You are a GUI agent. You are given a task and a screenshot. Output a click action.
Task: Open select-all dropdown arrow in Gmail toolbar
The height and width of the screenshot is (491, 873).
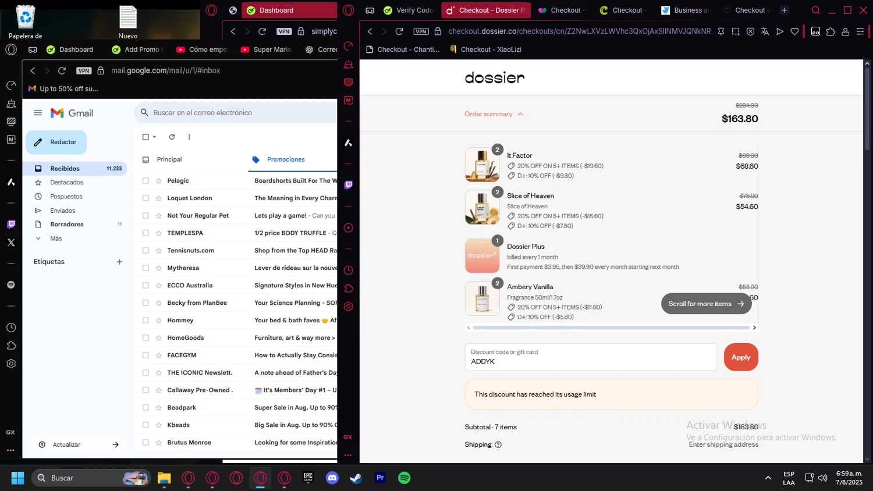coord(154,137)
